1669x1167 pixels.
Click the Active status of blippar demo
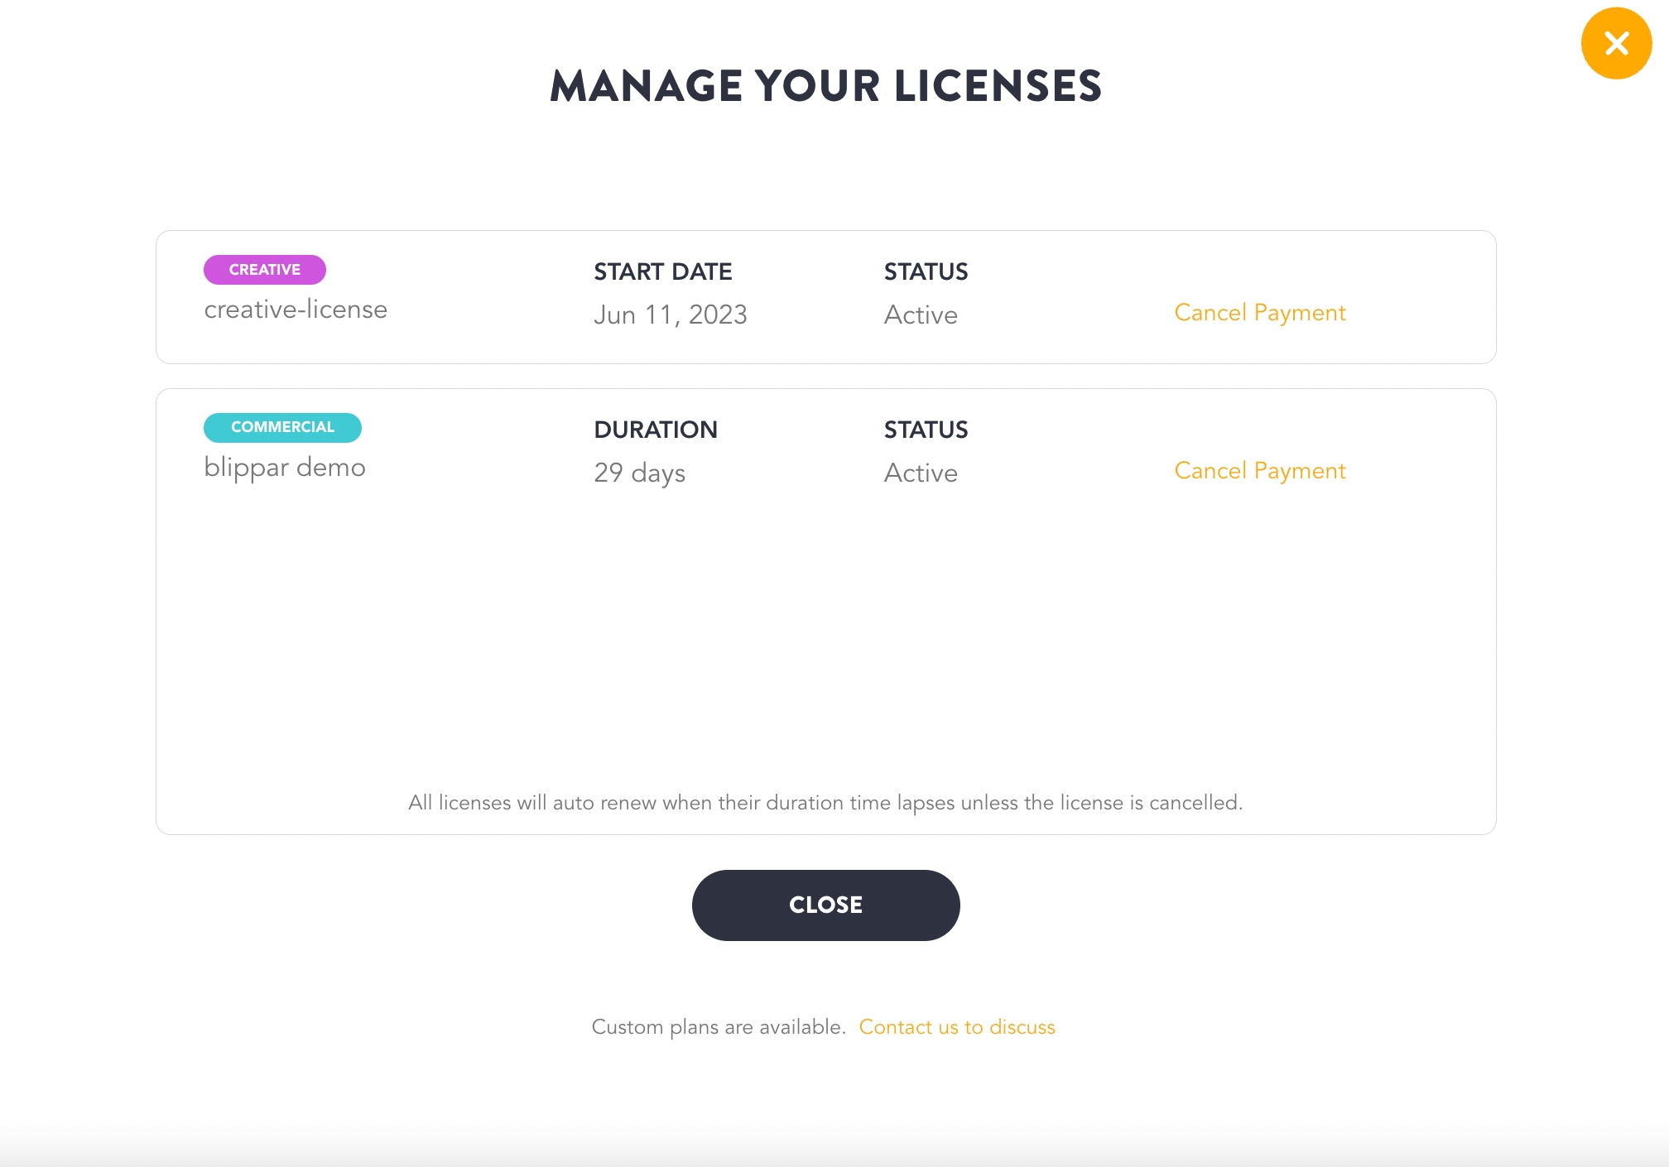[921, 473]
